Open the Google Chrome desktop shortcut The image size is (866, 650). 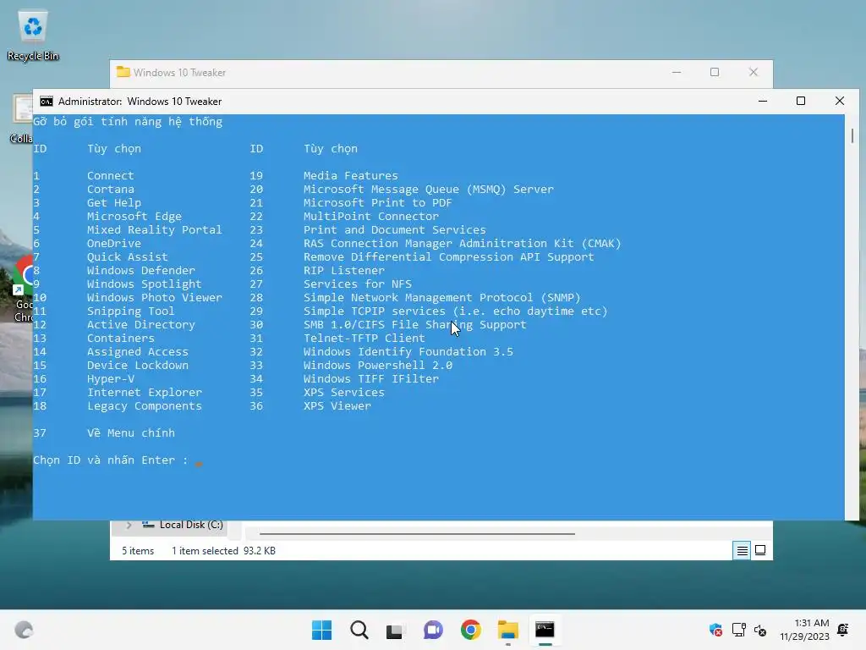click(23, 288)
